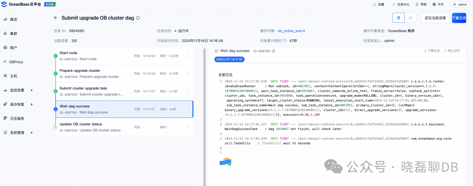
Task: Open more options for Update OB cluster status
Action: 189,127
